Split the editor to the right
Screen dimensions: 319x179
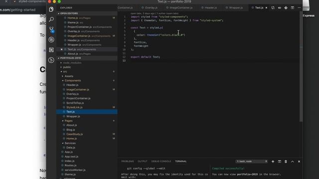click(x=293, y=8)
